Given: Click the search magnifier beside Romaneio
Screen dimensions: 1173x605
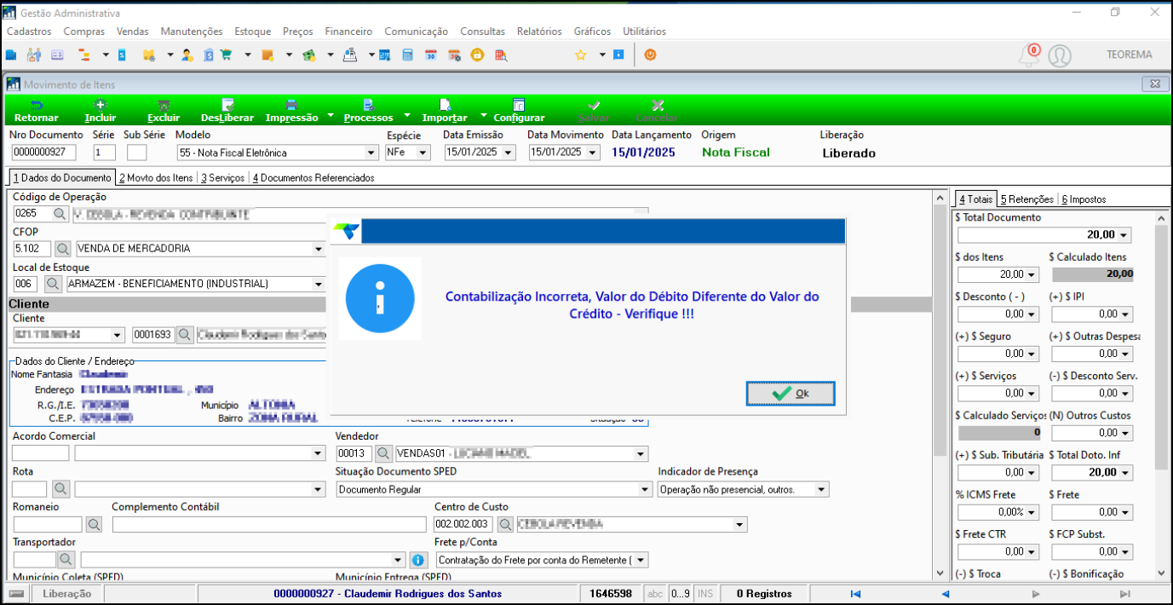Looking at the screenshot, I should [94, 524].
